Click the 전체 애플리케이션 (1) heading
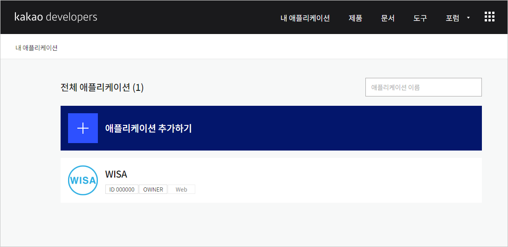This screenshot has height=247, width=508. click(102, 88)
